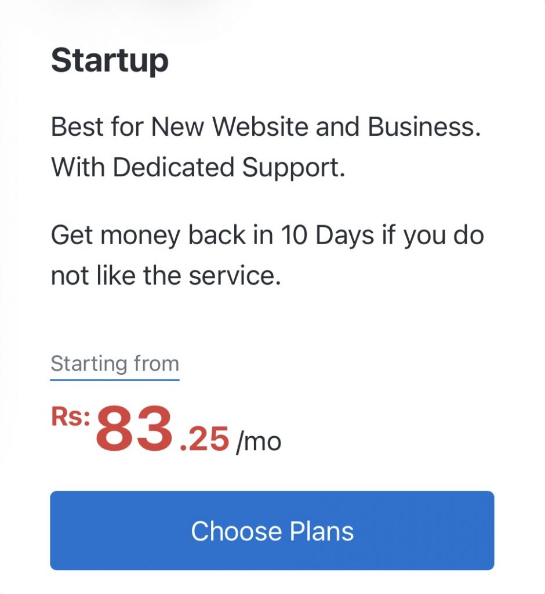Screen dimensions: 545x594
Task: Click the word Business in description
Action: 424,126
